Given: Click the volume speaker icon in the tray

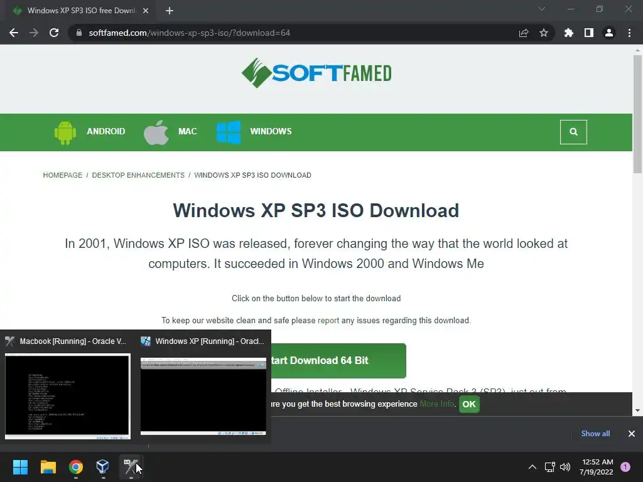Looking at the screenshot, I should tap(565, 467).
